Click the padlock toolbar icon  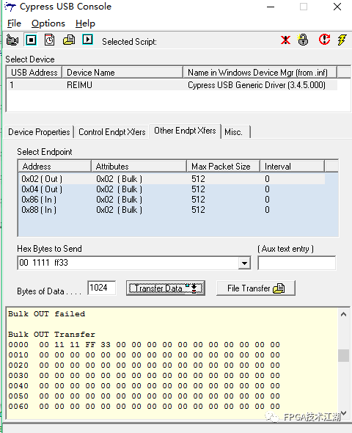303,40
